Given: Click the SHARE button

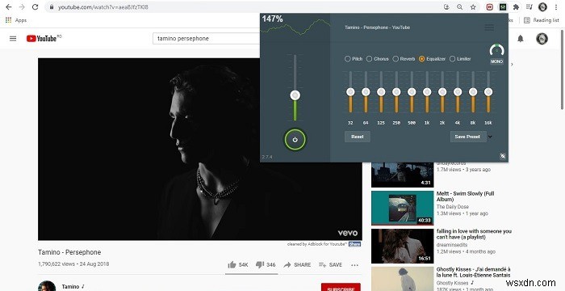Looking at the screenshot, I should pos(297,264).
